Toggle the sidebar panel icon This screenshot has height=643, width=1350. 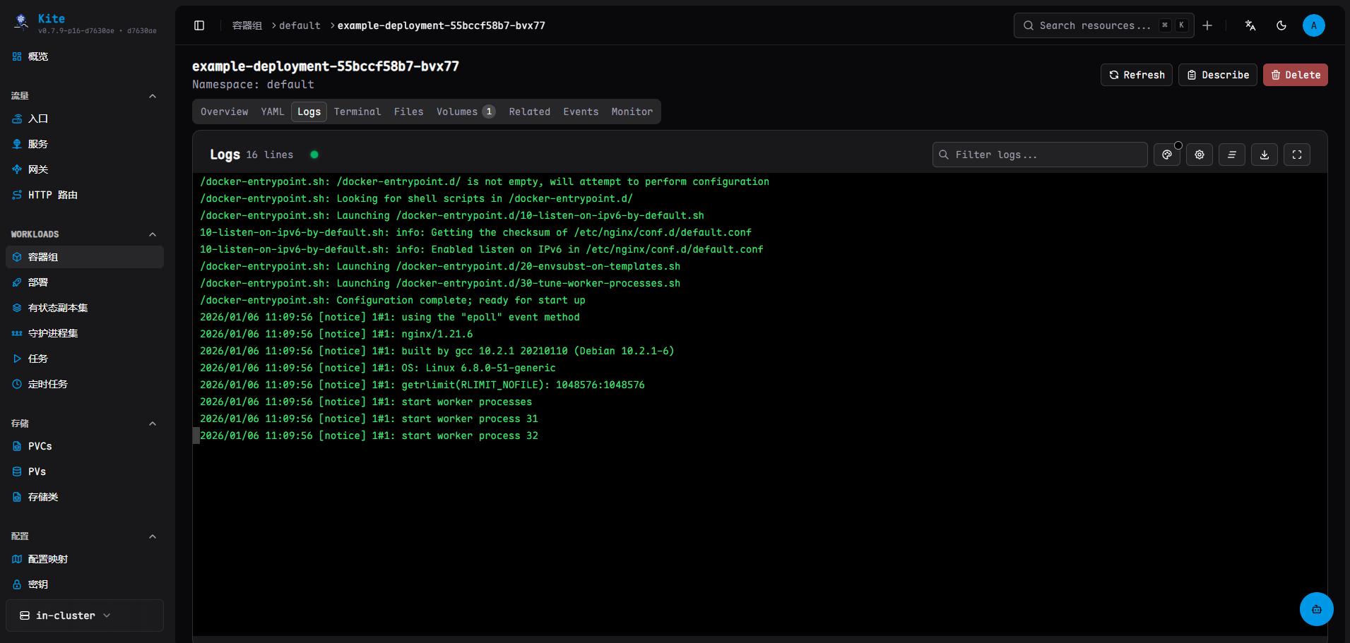coord(199,25)
